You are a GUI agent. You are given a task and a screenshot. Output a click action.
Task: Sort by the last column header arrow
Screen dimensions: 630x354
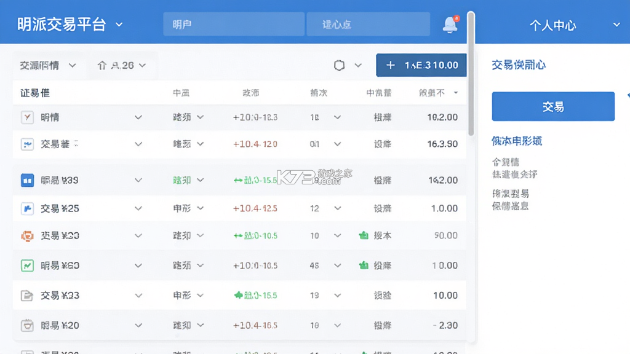tap(456, 93)
